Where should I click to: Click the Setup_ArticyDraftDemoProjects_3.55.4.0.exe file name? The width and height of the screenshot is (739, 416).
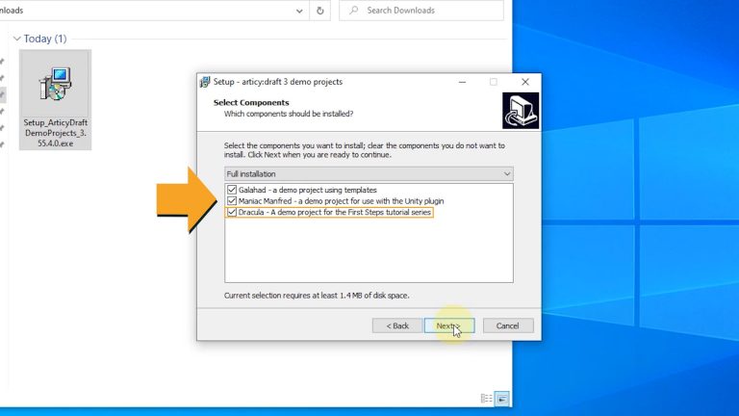click(x=56, y=133)
